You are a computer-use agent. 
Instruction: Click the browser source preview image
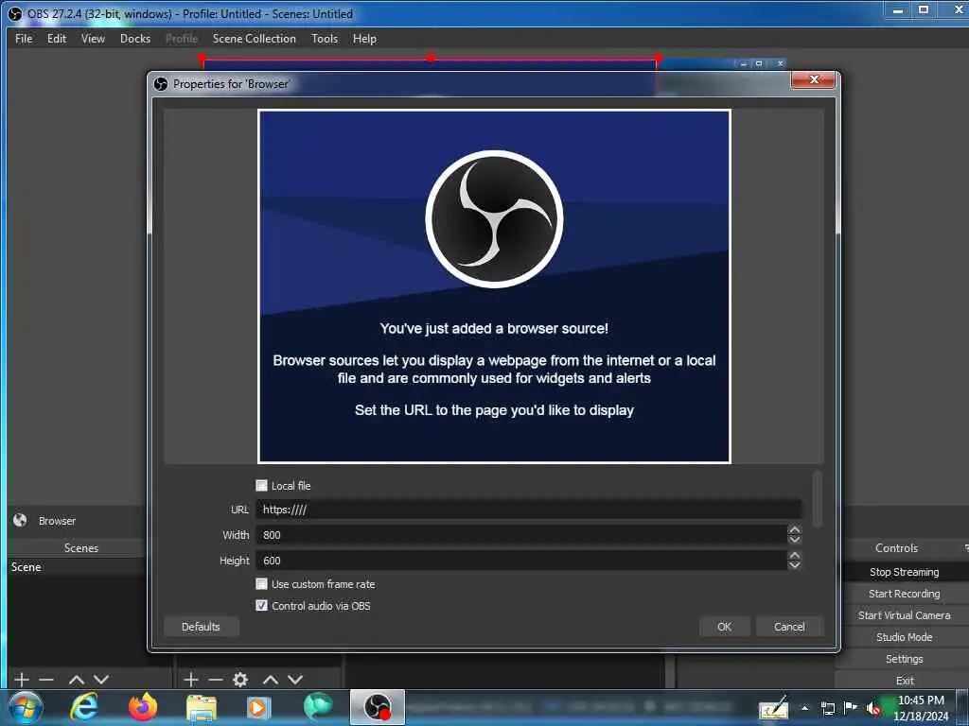coord(494,285)
